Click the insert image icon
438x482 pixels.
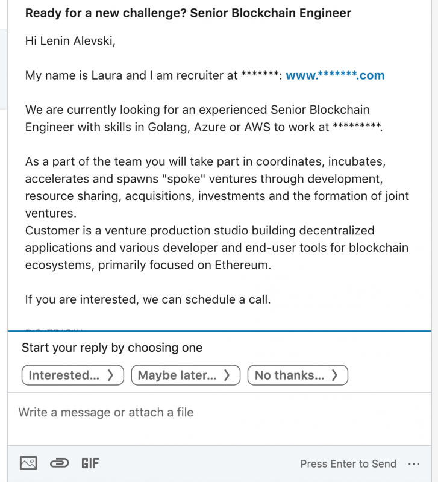click(x=28, y=463)
